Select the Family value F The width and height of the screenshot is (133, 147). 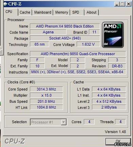pyautogui.click(x=37, y=60)
